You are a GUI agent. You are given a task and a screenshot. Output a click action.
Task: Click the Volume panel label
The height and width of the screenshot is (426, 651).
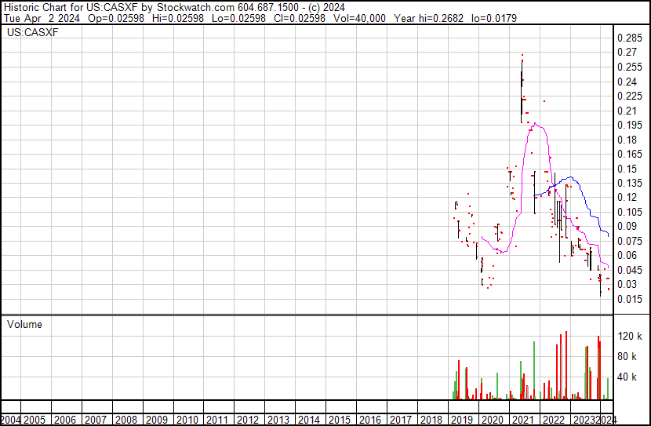[x=24, y=324]
